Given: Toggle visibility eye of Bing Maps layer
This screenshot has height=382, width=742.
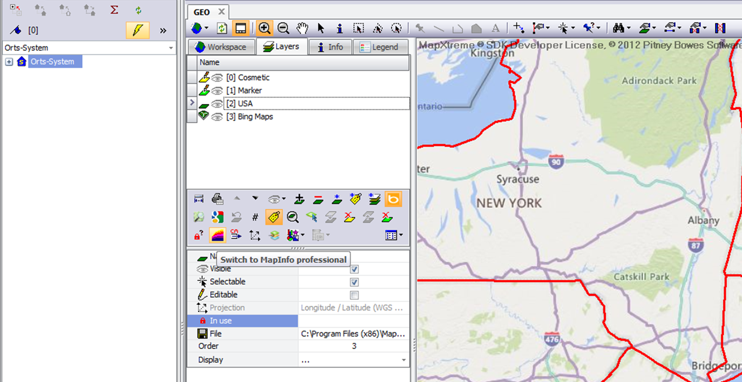Looking at the screenshot, I should point(217,117).
